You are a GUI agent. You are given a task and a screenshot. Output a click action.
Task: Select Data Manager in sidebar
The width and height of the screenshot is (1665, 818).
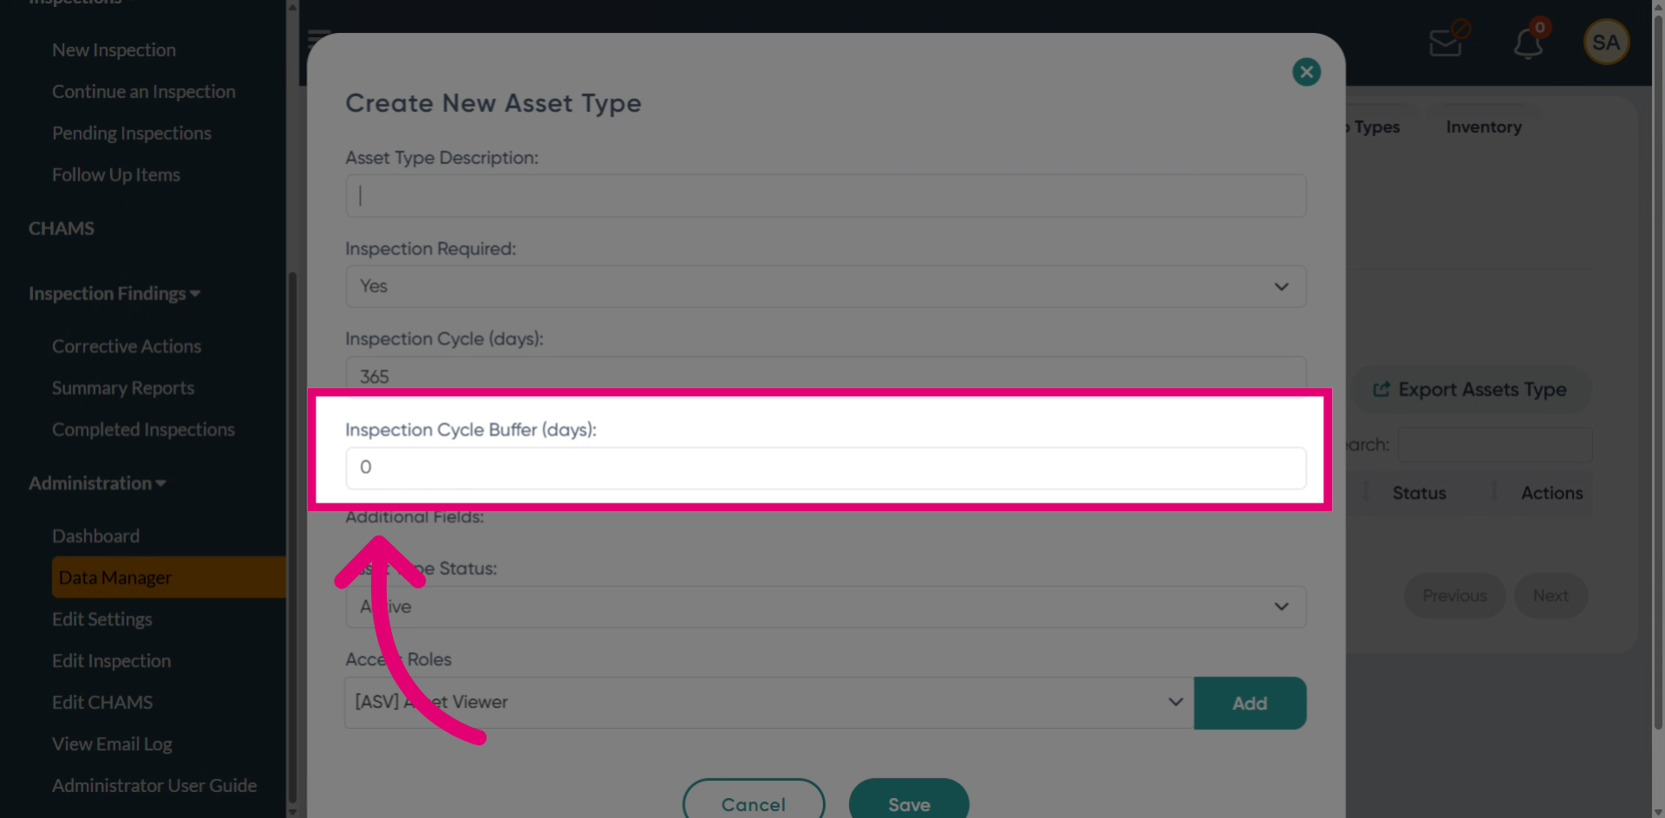tap(168, 577)
